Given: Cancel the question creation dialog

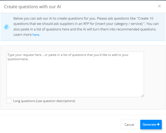Looking at the screenshot, I should (129, 125).
